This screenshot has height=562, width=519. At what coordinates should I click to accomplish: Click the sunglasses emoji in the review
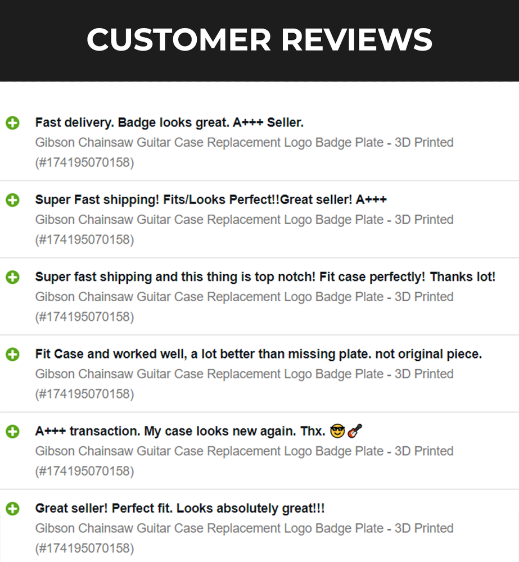(x=338, y=432)
